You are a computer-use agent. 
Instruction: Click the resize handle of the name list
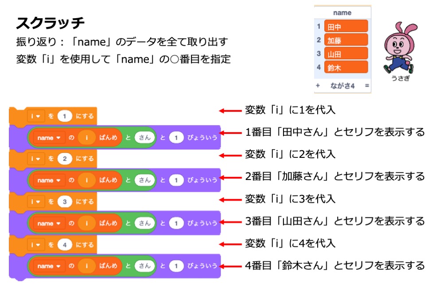pyautogui.click(x=367, y=85)
